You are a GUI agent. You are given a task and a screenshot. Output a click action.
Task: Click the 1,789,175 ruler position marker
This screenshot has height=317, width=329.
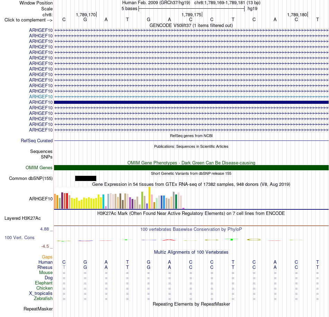coord(192,15)
